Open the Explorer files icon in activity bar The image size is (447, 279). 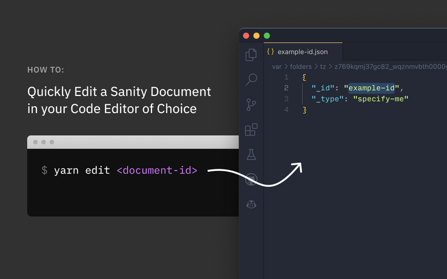(x=251, y=54)
